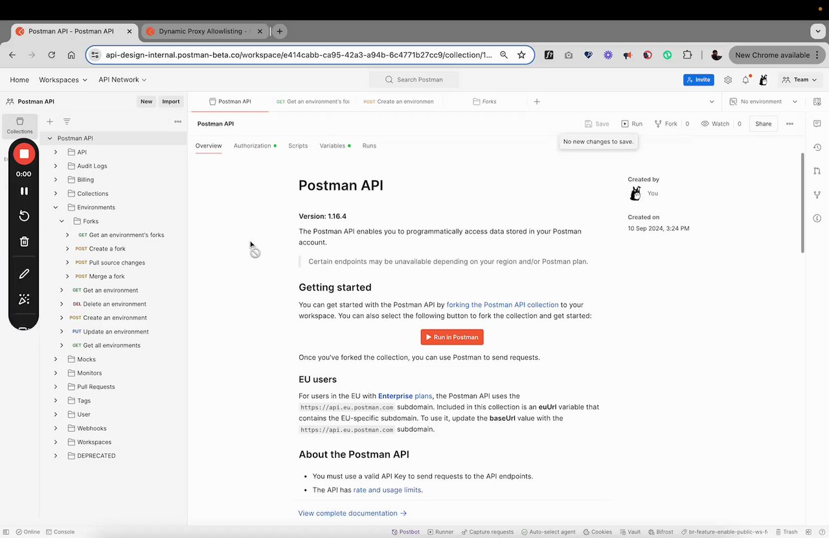Switch to the Authorization tab

click(x=255, y=146)
